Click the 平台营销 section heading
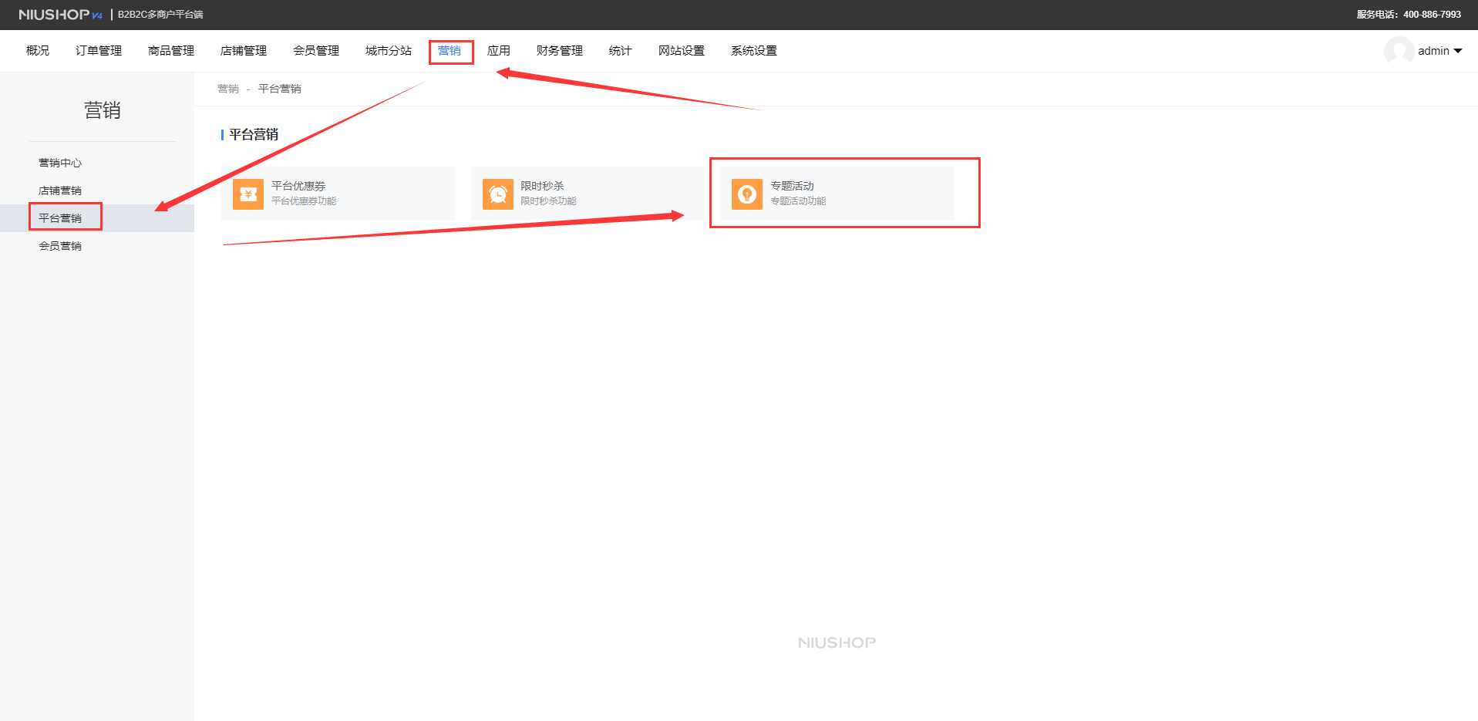The width and height of the screenshot is (1478, 721). (x=254, y=134)
